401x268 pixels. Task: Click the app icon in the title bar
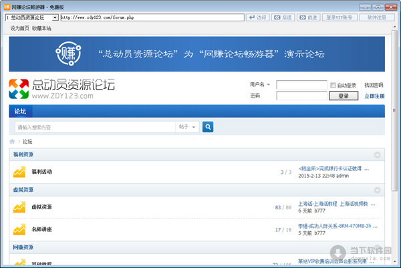point(7,7)
